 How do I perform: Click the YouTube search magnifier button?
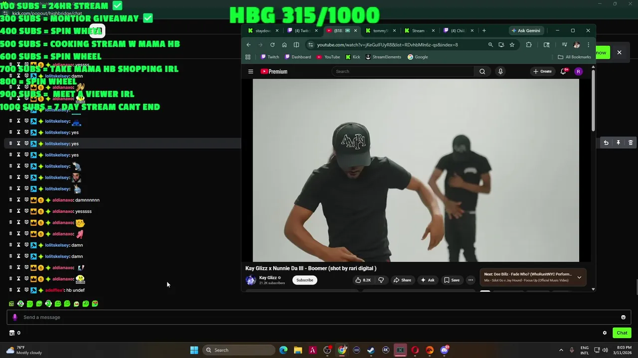[x=482, y=72]
